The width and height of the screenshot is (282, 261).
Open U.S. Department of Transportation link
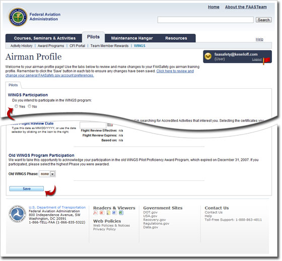click(x=57, y=208)
